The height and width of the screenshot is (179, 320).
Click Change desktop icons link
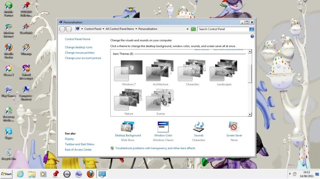[x=79, y=47]
